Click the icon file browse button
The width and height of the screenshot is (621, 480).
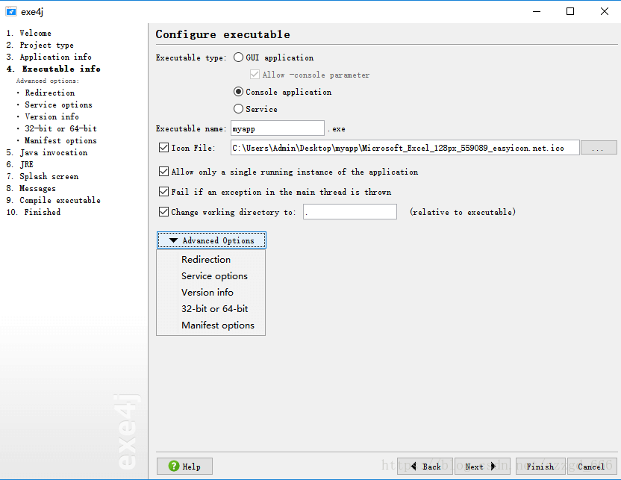(599, 148)
